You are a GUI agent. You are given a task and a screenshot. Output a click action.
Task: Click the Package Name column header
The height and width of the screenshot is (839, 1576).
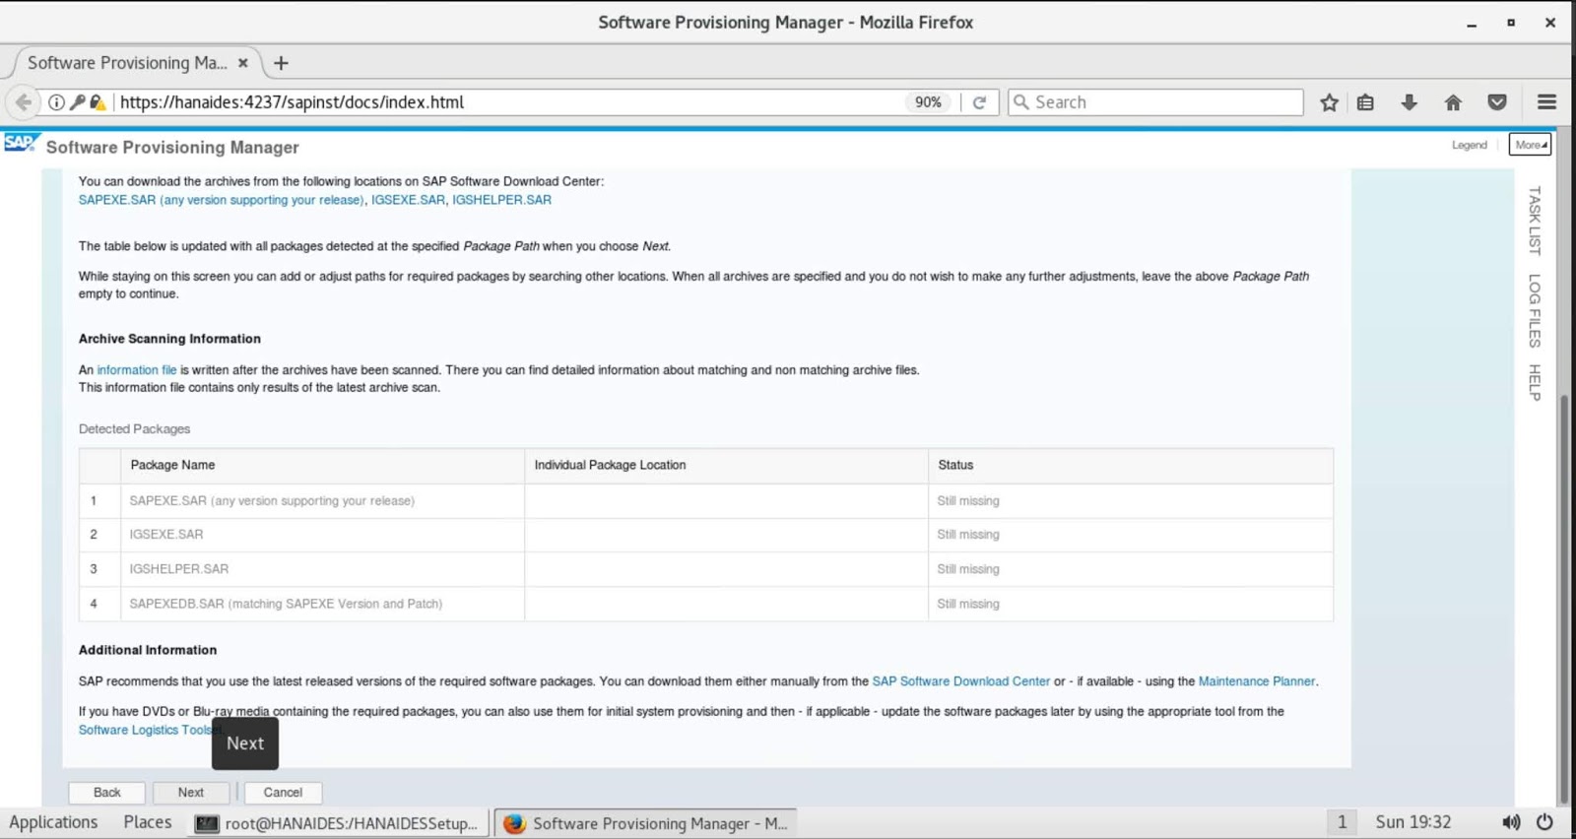tap(322, 465)
